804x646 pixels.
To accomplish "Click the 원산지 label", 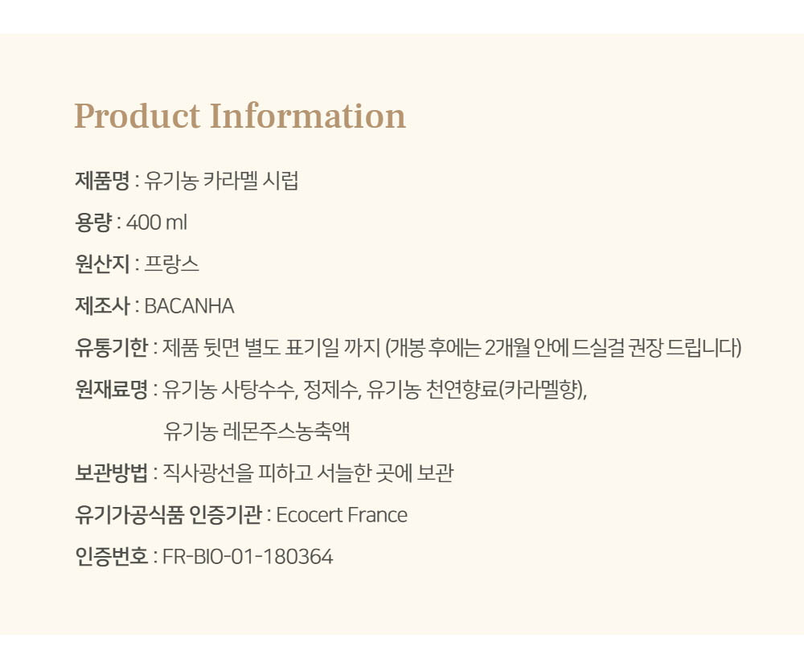I will (101, 264).
